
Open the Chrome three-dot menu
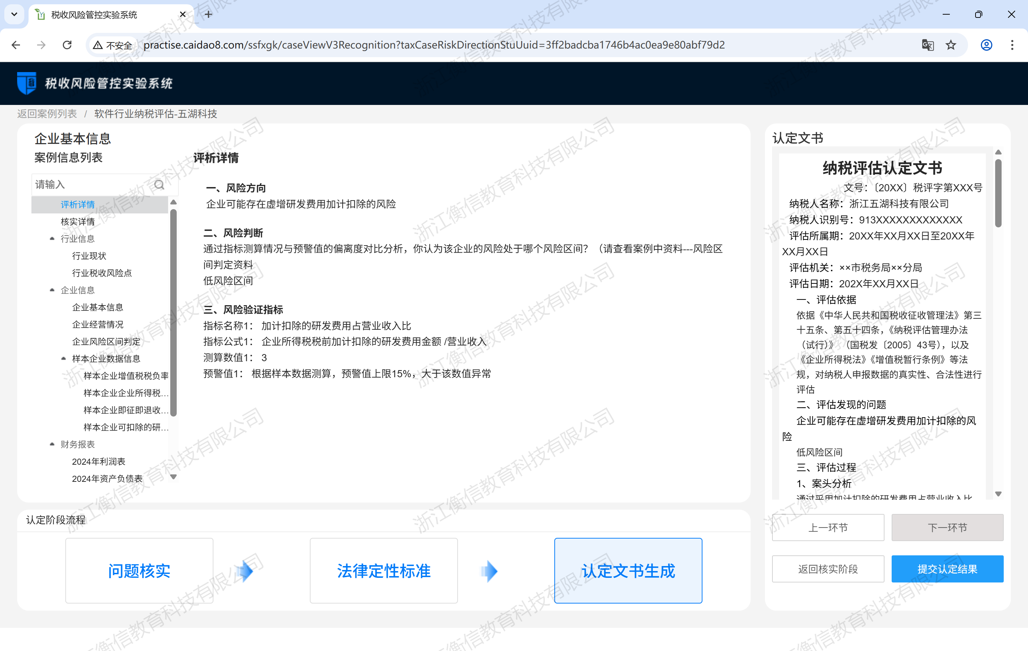[1012, 45]
